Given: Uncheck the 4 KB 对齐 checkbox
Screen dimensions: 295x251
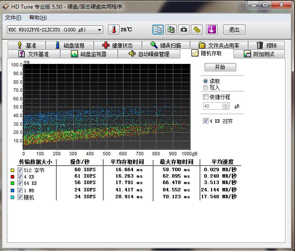Looking at the screenshot, I should tap(206, 121).
